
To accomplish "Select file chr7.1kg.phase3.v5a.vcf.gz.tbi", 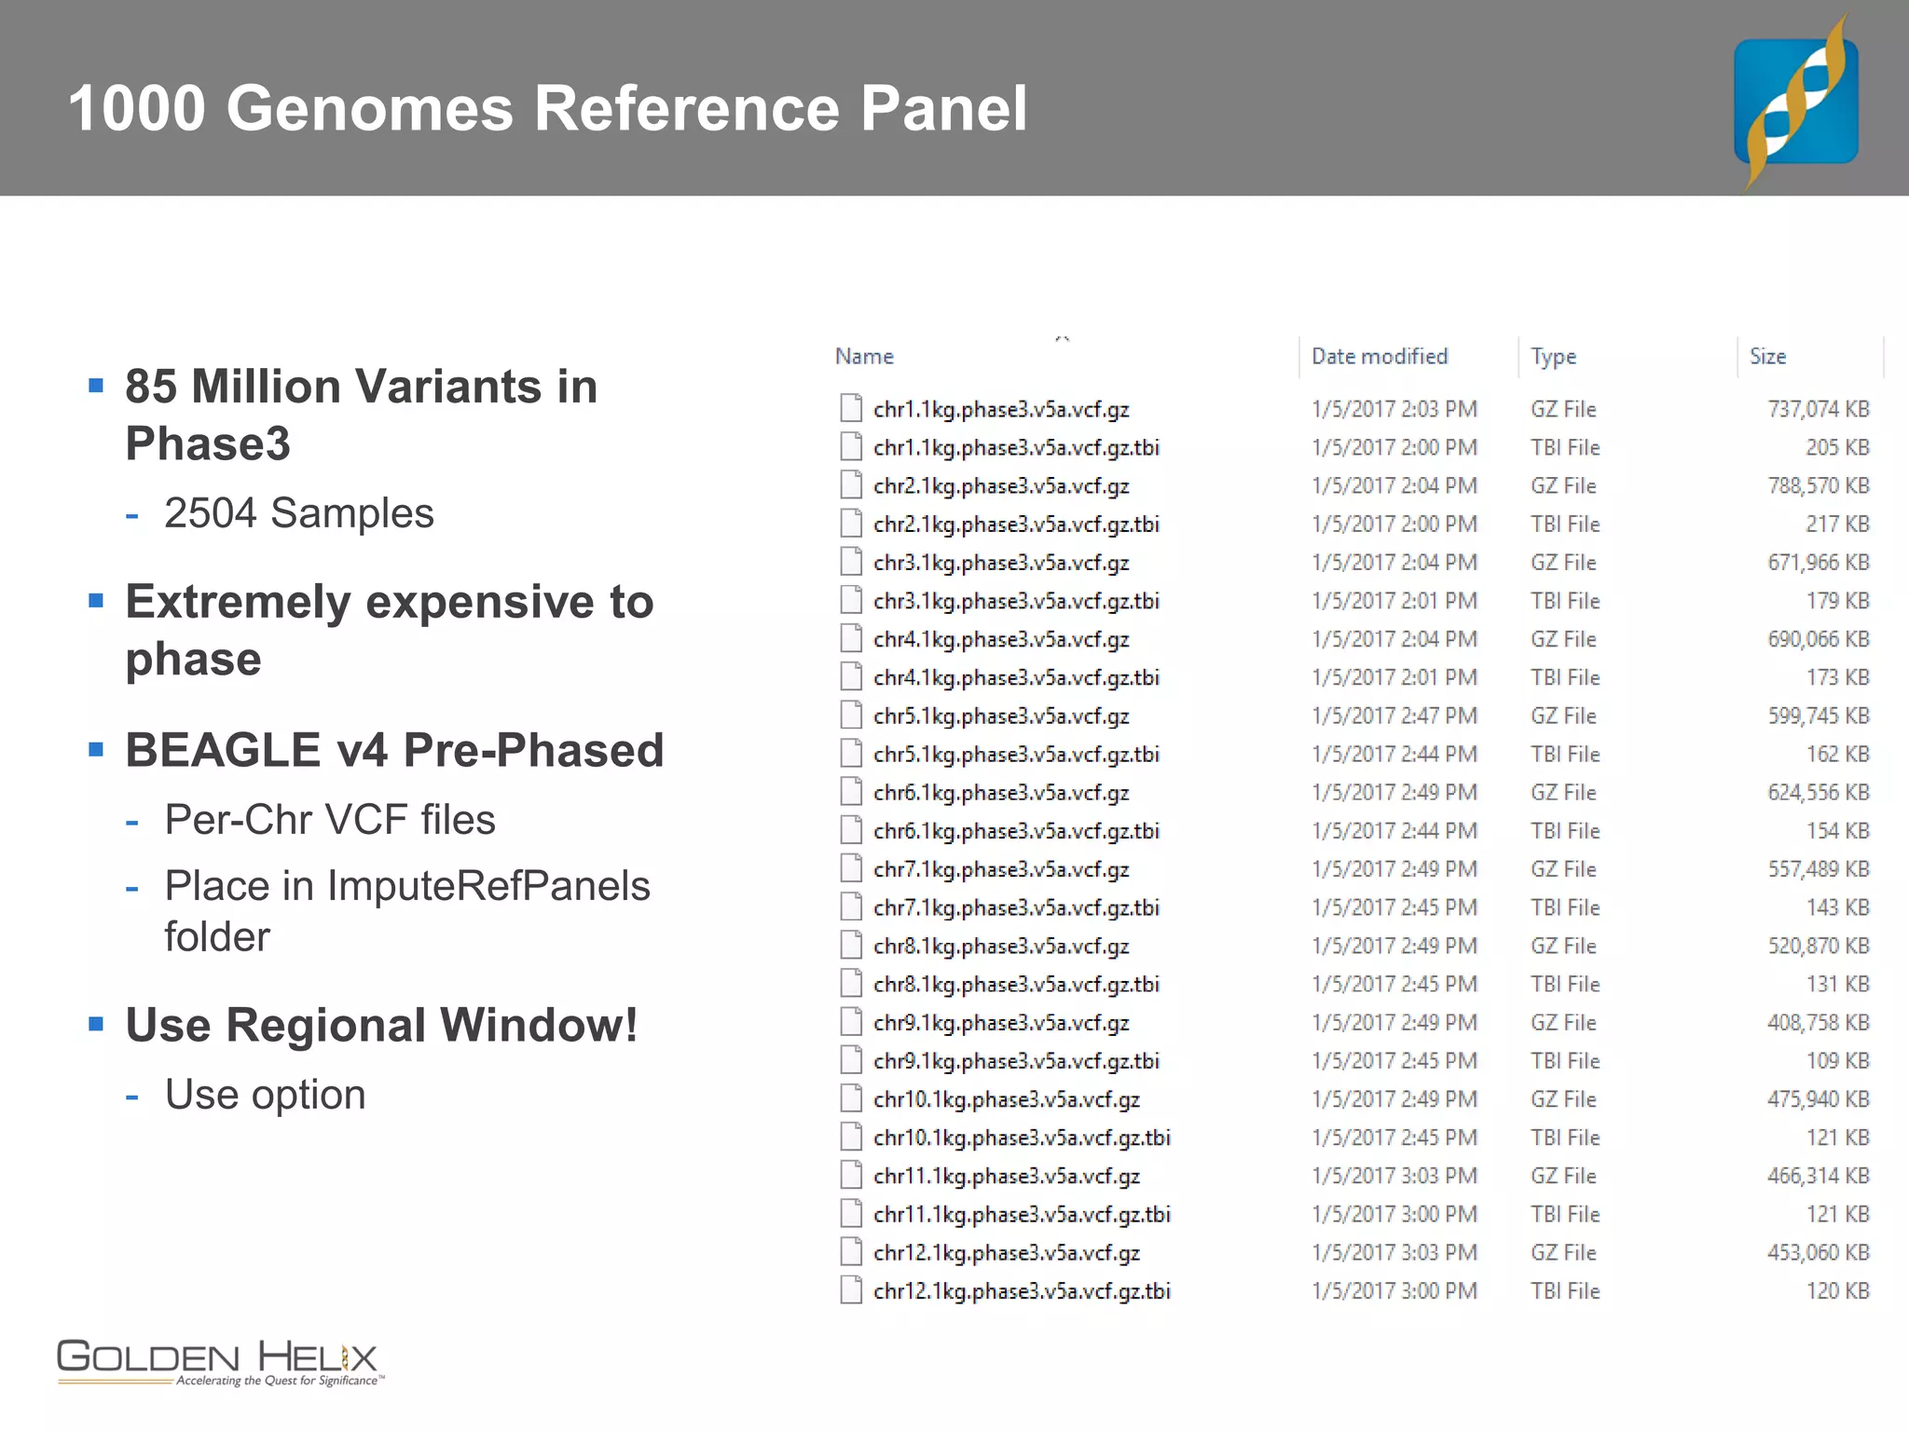I will 1016,907.
